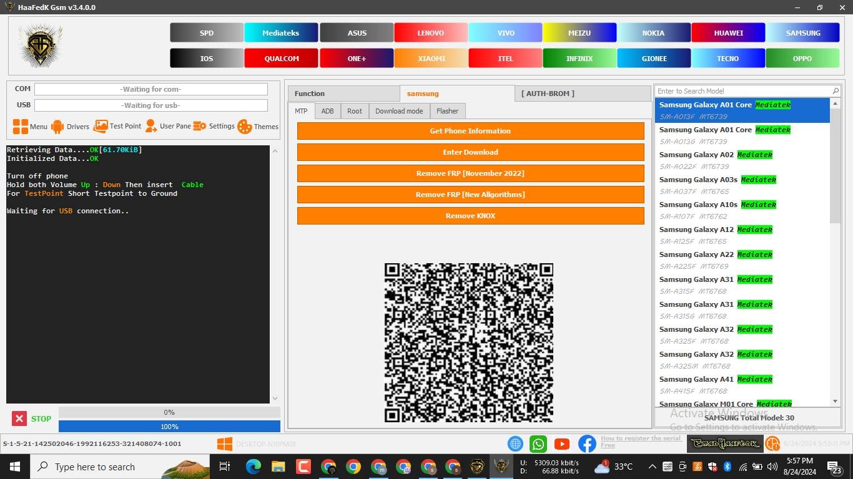Select the HUAWEI brand
The image size is (853, 479).
click(728, 32)
